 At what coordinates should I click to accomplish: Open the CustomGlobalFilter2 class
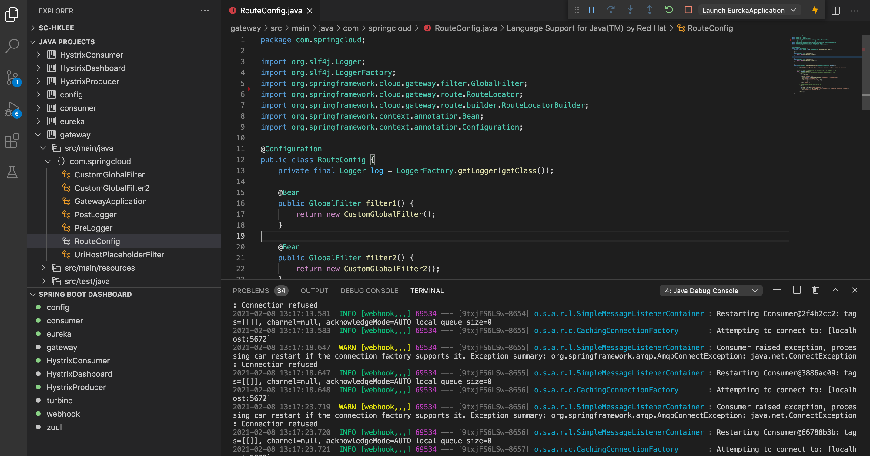[x=112, y=188]
